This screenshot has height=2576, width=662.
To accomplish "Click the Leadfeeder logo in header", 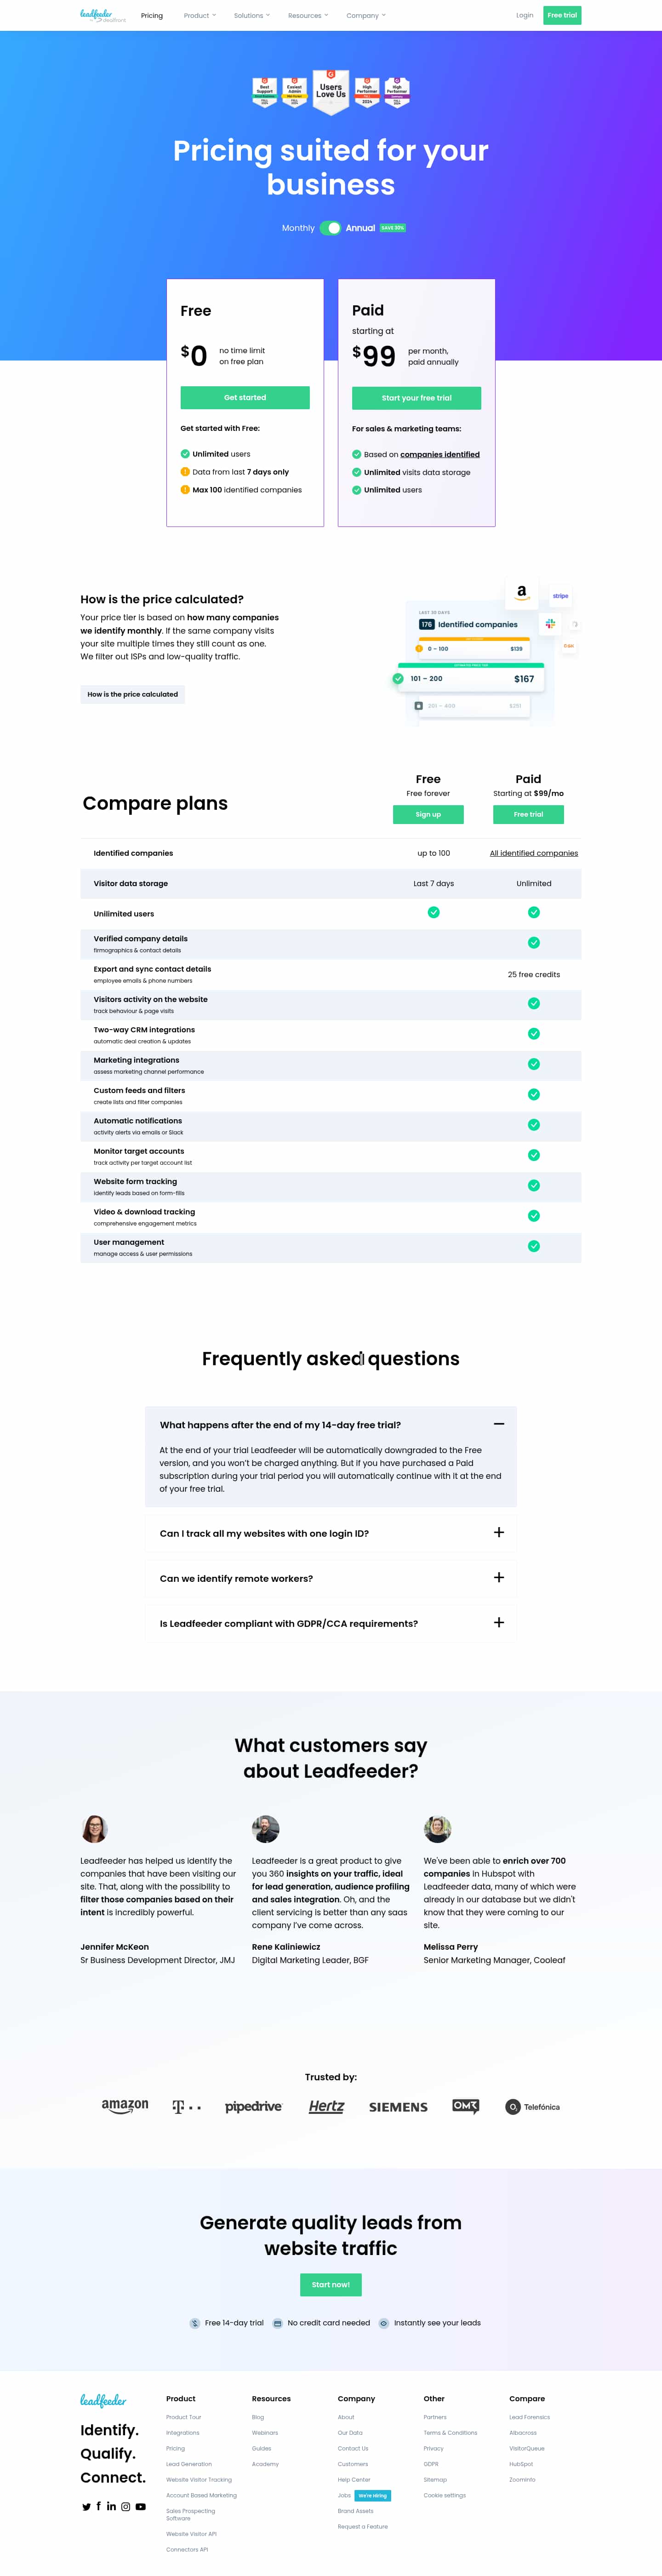I will 103,15.
